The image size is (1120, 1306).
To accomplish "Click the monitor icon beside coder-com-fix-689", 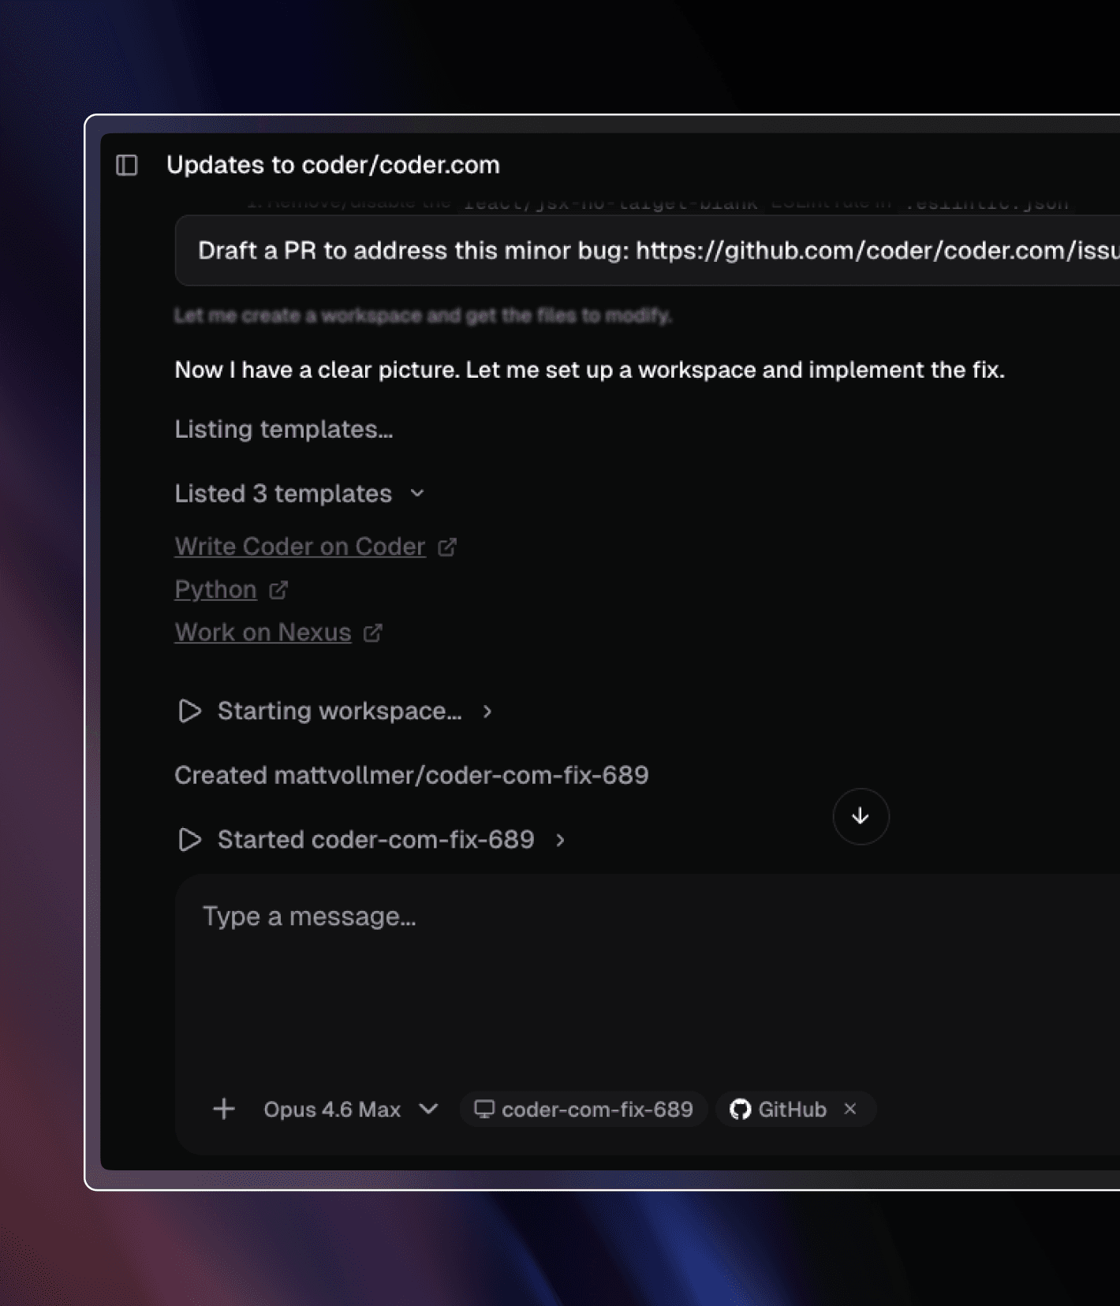I will [x=484, y=1109].
